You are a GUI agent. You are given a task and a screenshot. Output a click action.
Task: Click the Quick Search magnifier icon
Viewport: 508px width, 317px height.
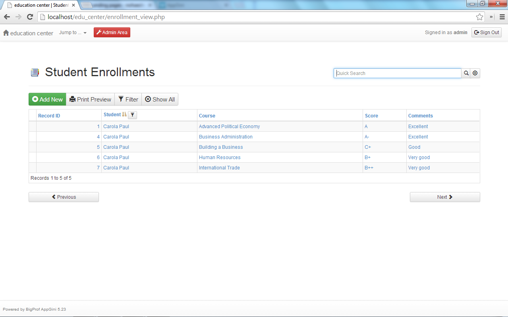[466, 73]
